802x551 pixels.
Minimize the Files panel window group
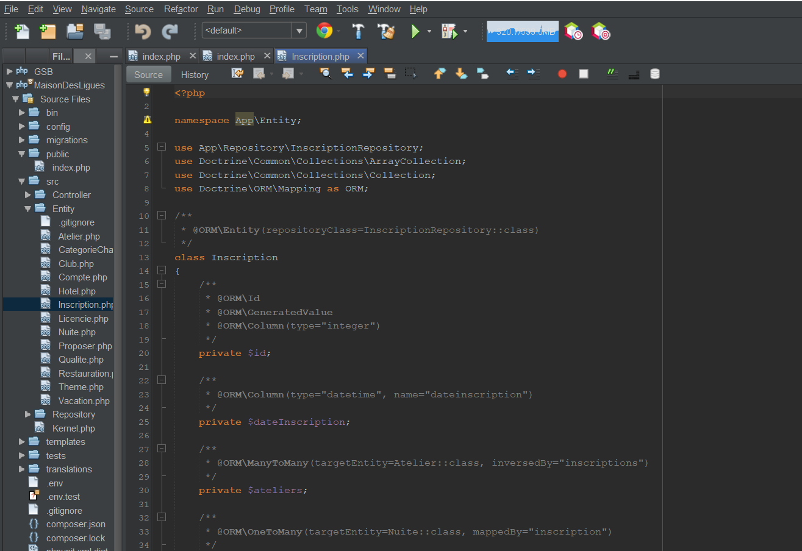(113, 56)
